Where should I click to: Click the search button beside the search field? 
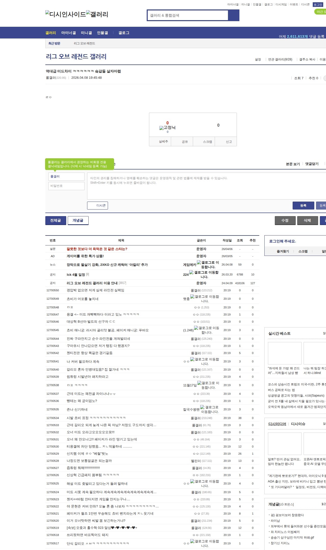coord(234,15)
